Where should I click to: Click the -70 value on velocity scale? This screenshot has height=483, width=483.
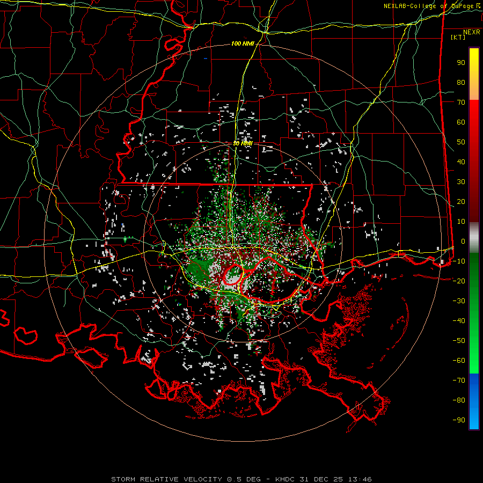(x=459, y=380)
